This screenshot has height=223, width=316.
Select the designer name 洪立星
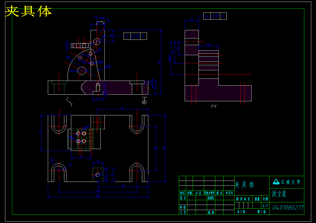click(279, 194)
